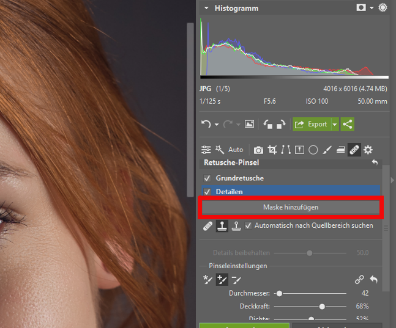
Task: Open the histogram display options dropdown arrow
Action: [372, 8]
